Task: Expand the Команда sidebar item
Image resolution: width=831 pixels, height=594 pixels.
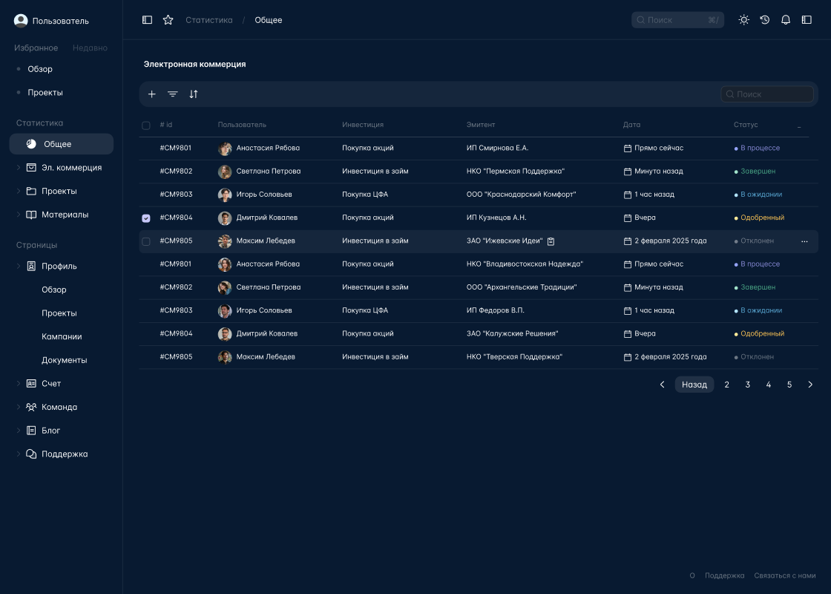Action: click(x=19, y=407)
